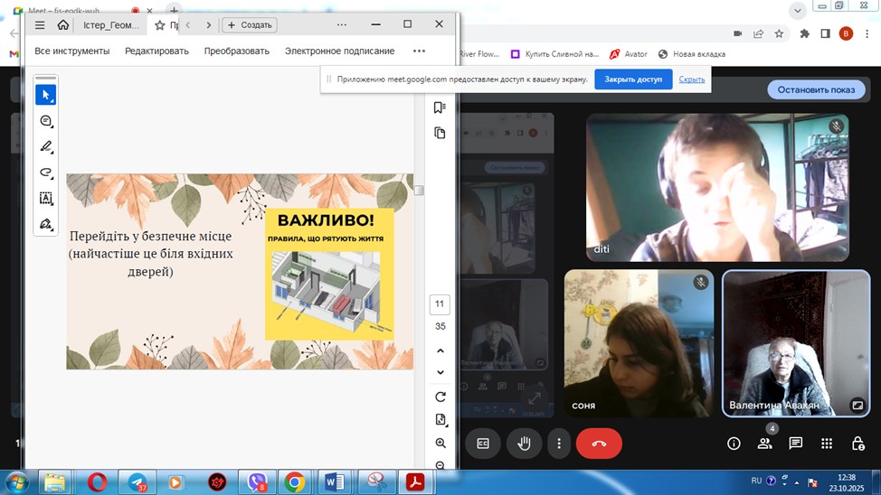Open more options menu in Meet controls

pyautogui.click(x=560, y=444)
